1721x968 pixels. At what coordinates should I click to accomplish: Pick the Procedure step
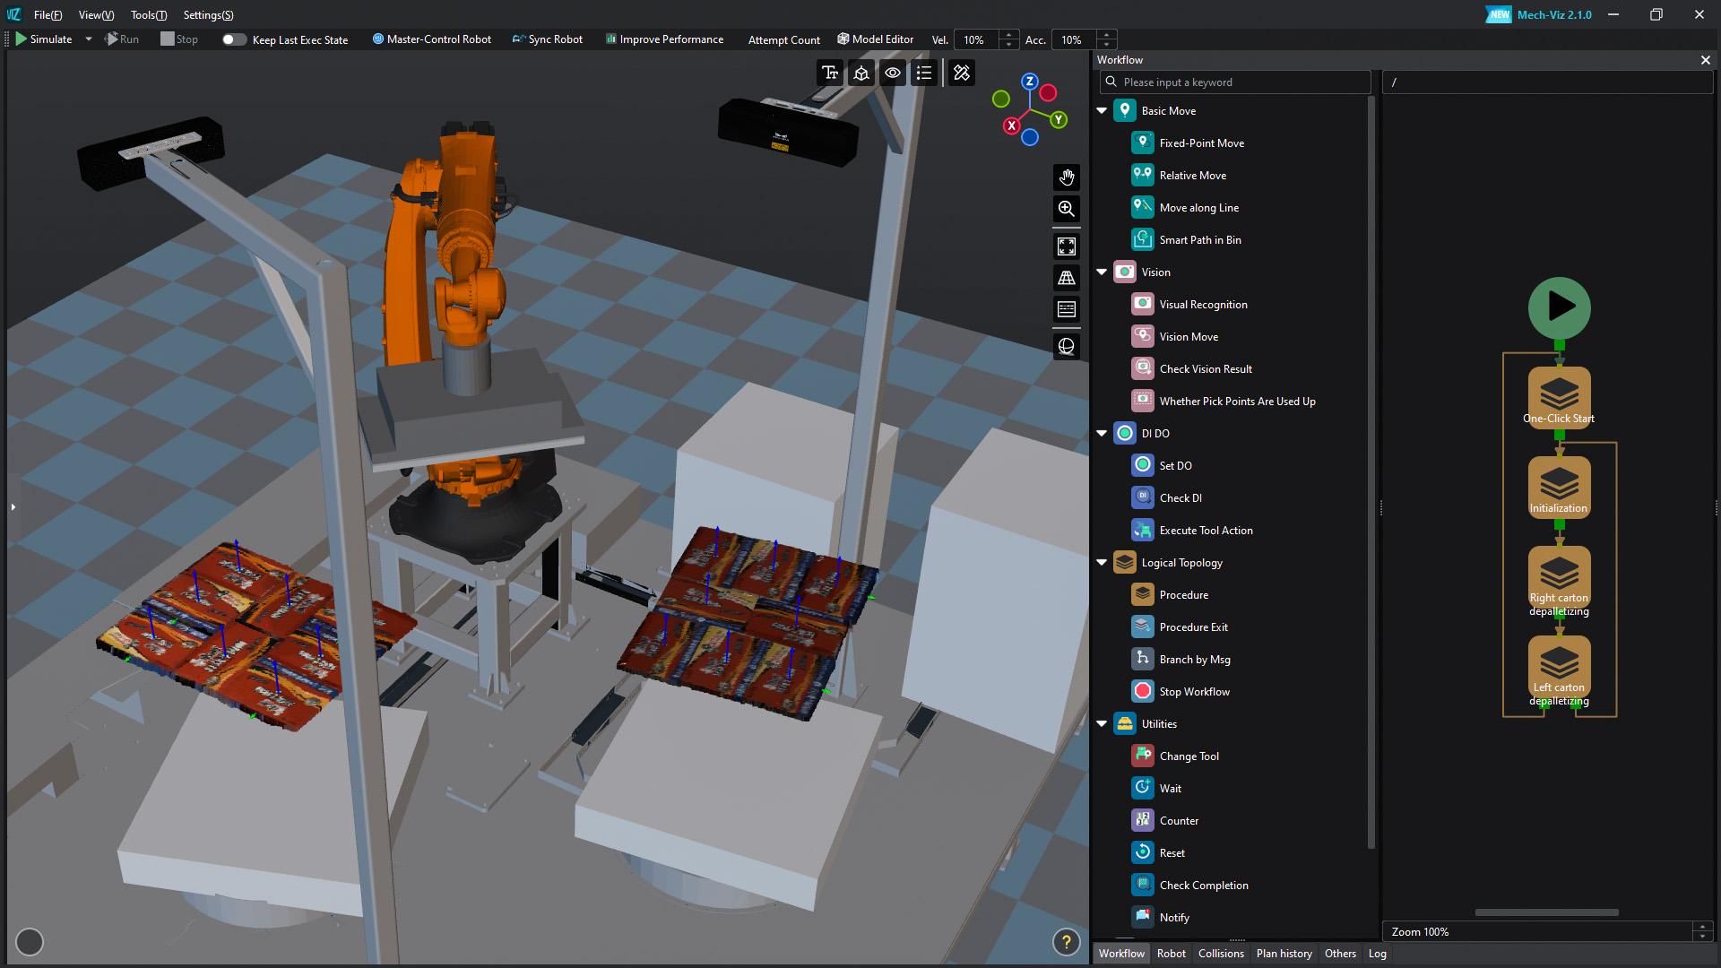click(1183, 595)
